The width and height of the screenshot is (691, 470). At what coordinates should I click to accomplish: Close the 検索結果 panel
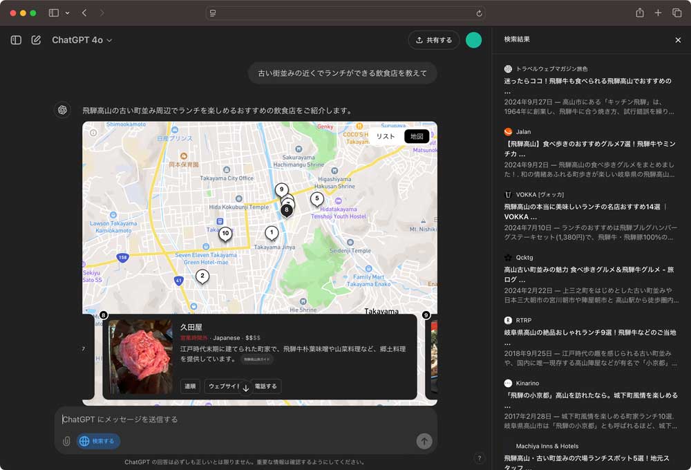678,40
